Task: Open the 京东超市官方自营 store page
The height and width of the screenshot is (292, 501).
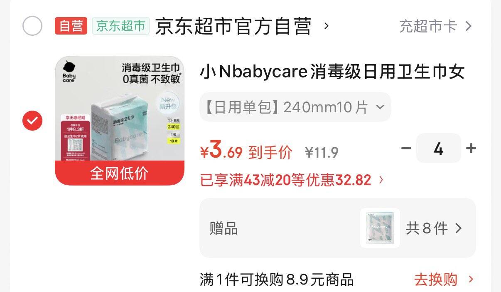Action: (233, 26)
